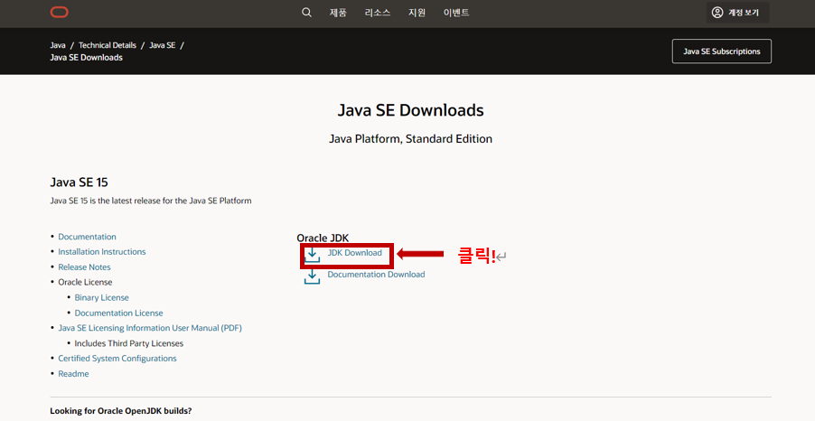Open the Documentation link in the list
The image size is (815, 421).
[x=87, y=237]
